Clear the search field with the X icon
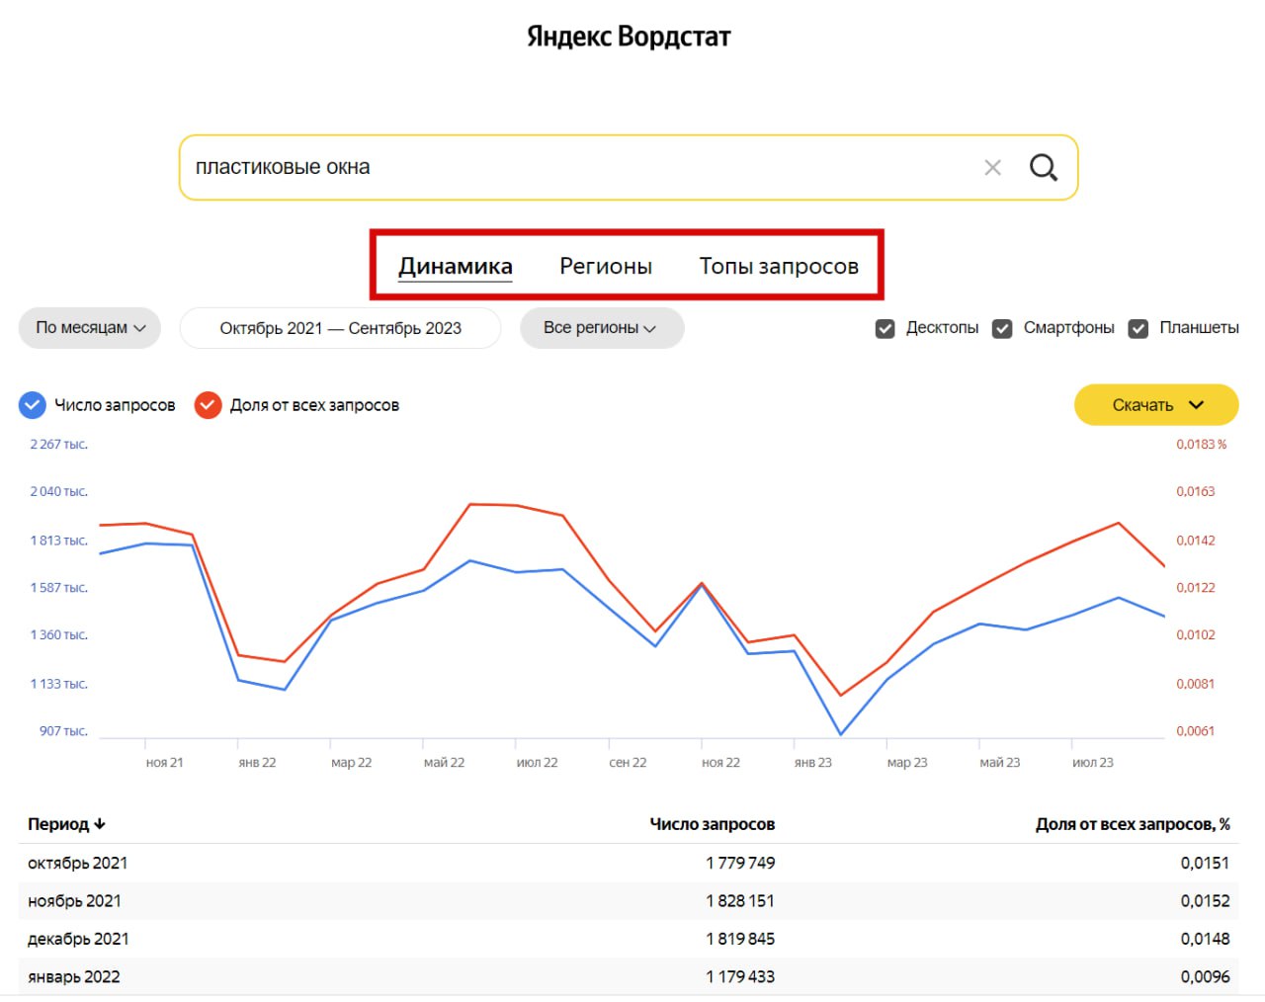This screenshot has height=1002, width=1265. click(x=992, y=168)
